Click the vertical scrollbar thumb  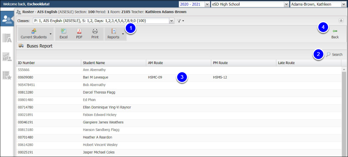[344, 114]
